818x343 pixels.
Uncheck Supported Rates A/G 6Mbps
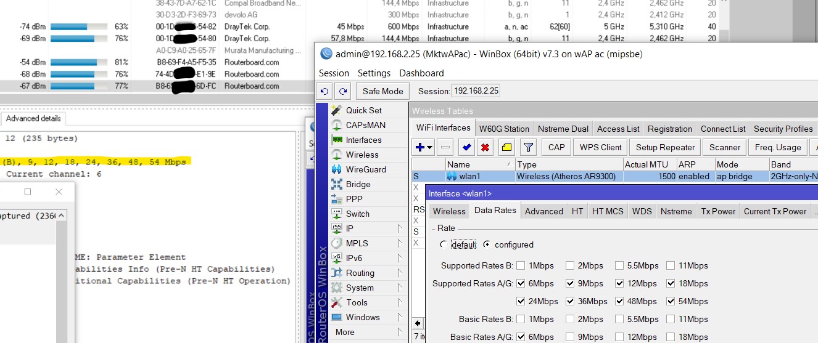(x=521, y=284)
